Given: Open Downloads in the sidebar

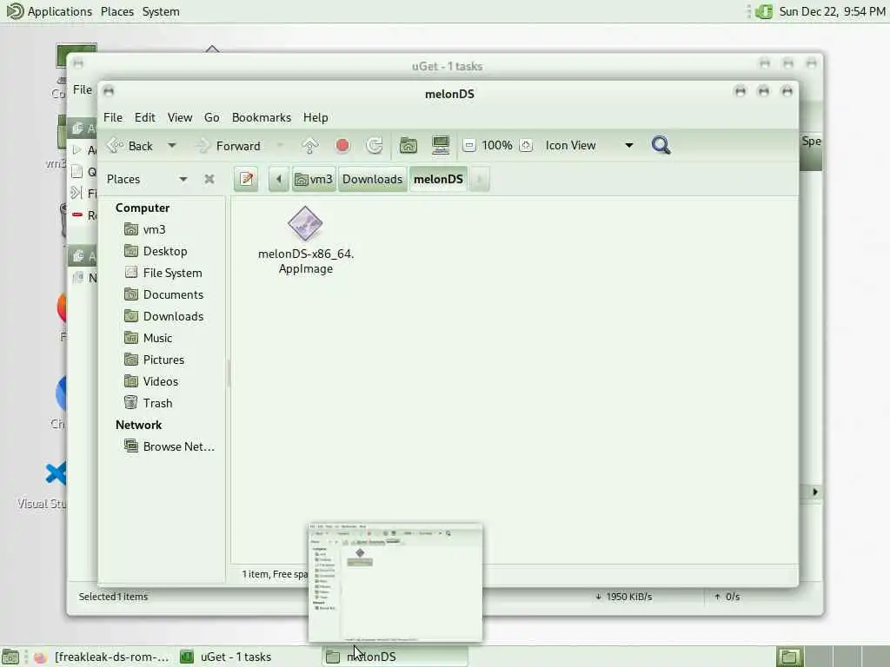Looking at the screenshot, I should pos(164,316).
